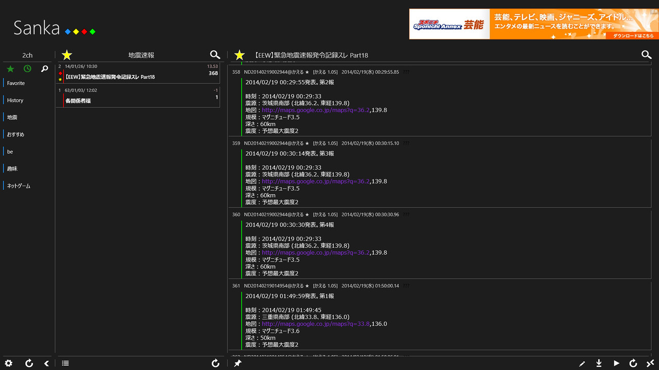
Task: Refresh the board list
Action: tap(29, 363)
